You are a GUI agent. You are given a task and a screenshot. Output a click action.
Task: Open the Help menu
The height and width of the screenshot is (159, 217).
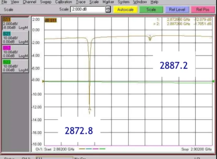tap(154, 2)
